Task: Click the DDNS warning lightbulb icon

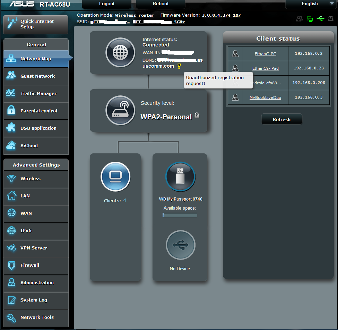Action: click(x=179, y=66)
